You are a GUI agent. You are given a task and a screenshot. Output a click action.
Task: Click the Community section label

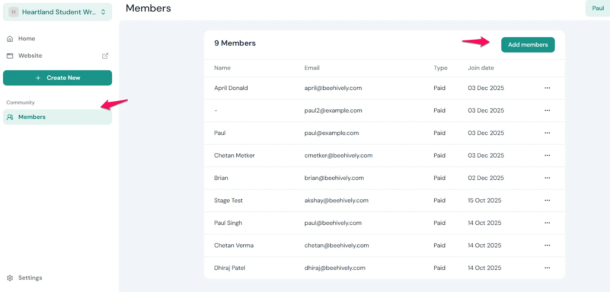tap(21, 103)
